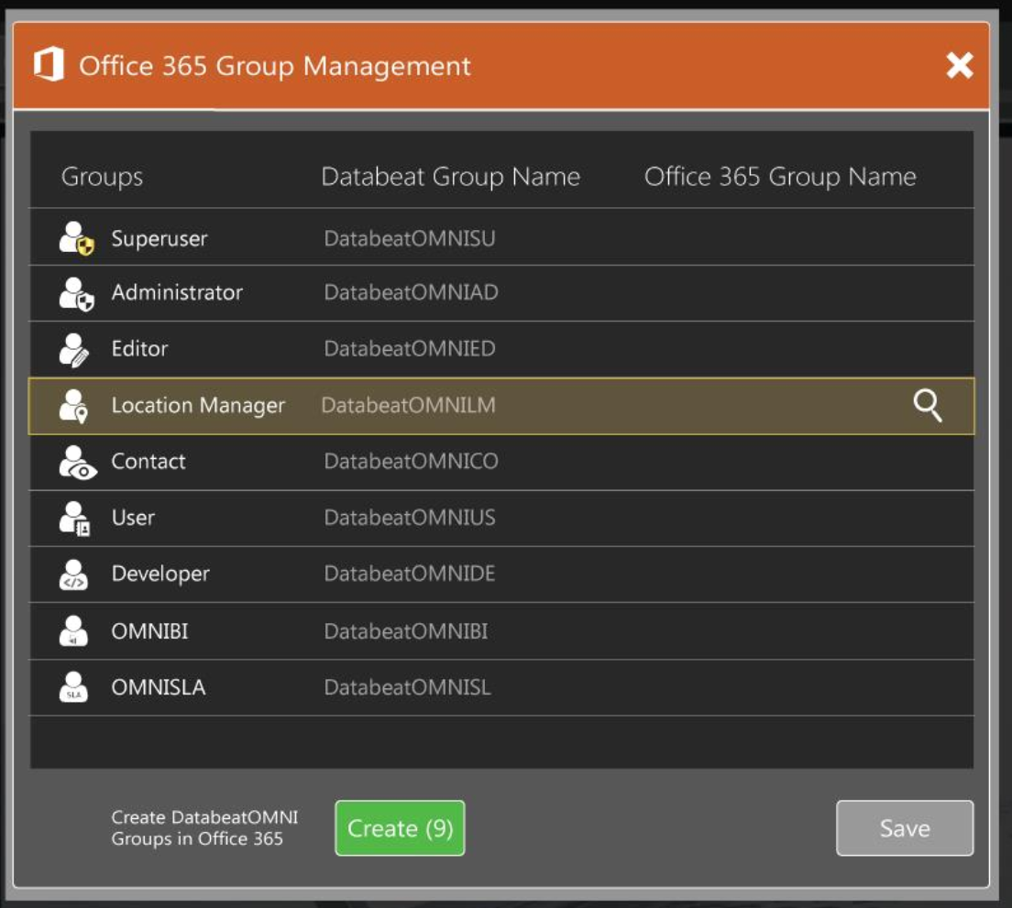Close the Office 365 Group Management dialog
1012x908 pixels.
959,65
